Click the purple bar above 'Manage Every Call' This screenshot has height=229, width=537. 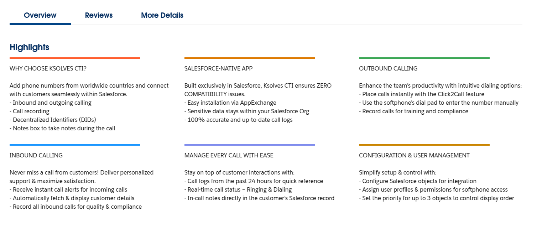tap(250, 145)
